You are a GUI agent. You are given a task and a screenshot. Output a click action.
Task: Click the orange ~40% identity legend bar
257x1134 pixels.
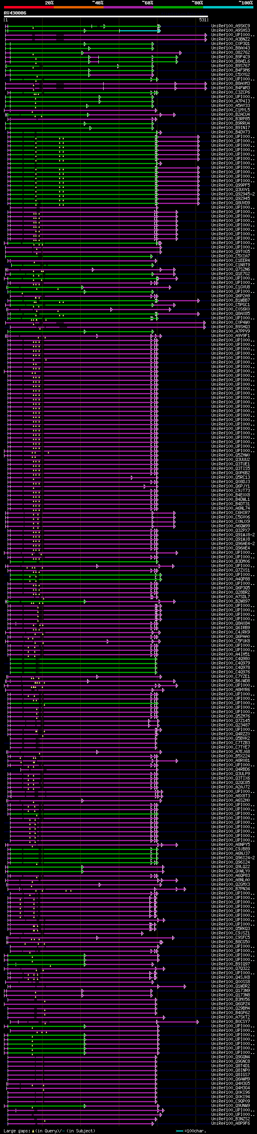(x=79, y=7)
